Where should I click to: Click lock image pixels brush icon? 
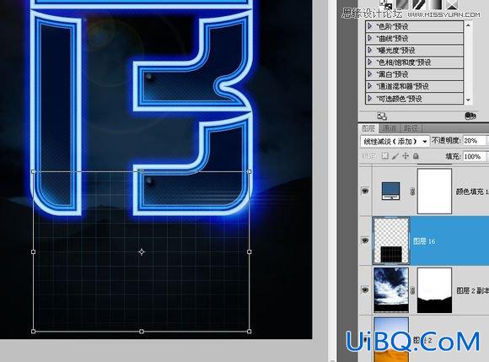pyautogui.click(x=395, y=156)
